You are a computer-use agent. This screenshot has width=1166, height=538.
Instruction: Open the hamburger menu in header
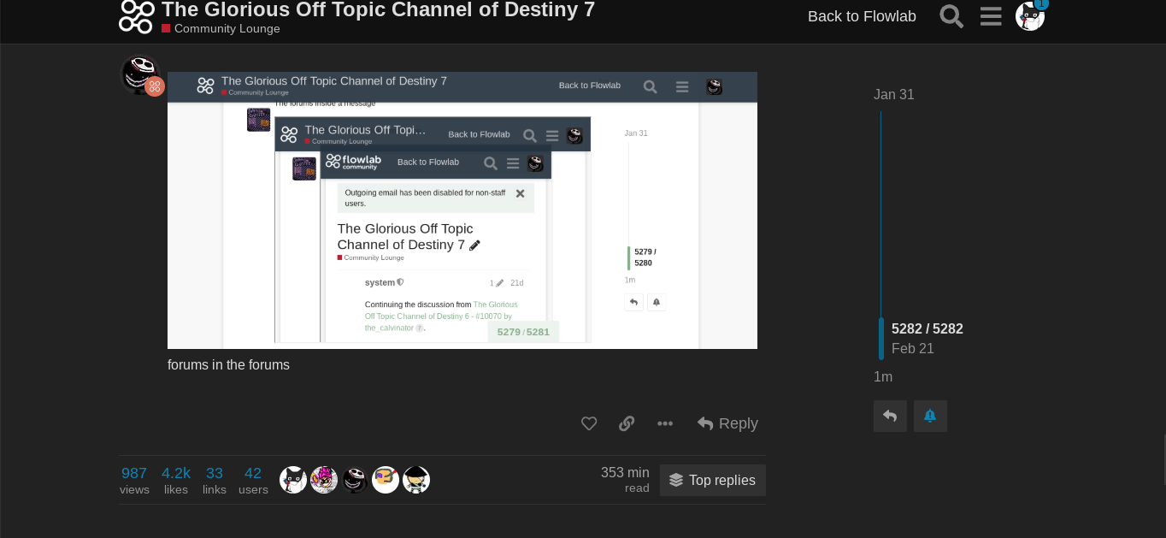pos(991,16)
